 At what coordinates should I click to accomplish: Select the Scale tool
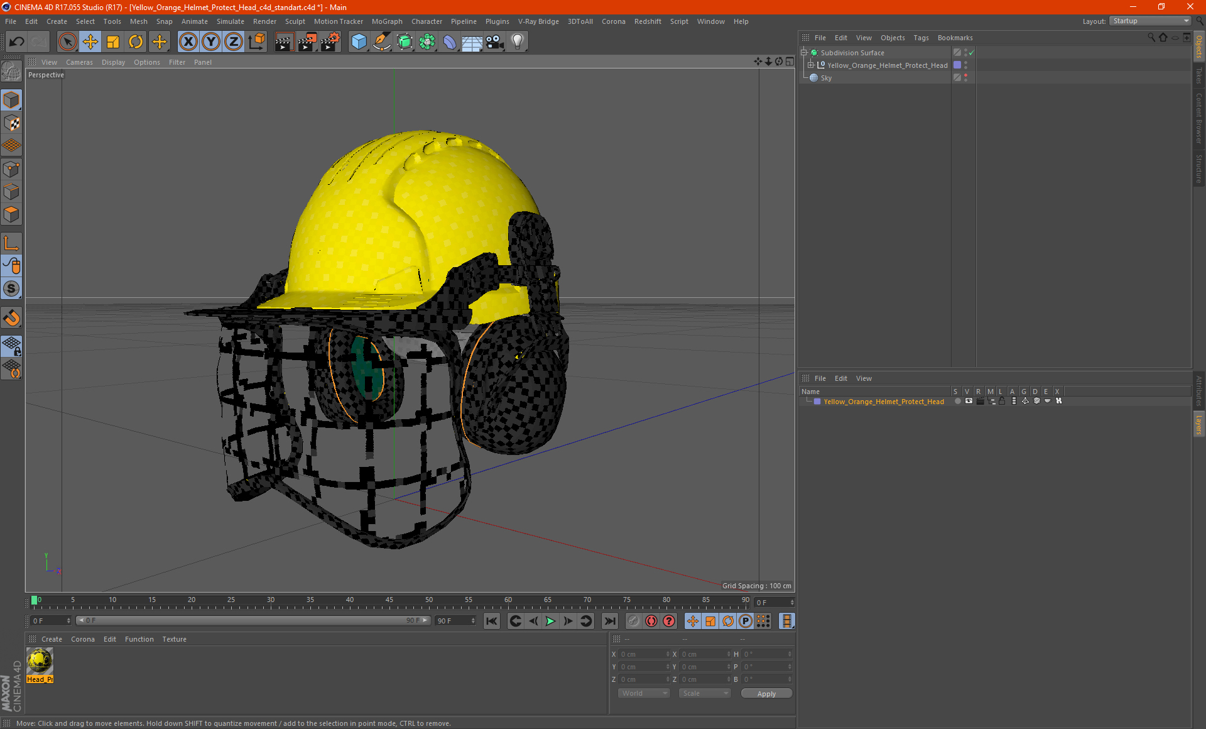point(113,42)
